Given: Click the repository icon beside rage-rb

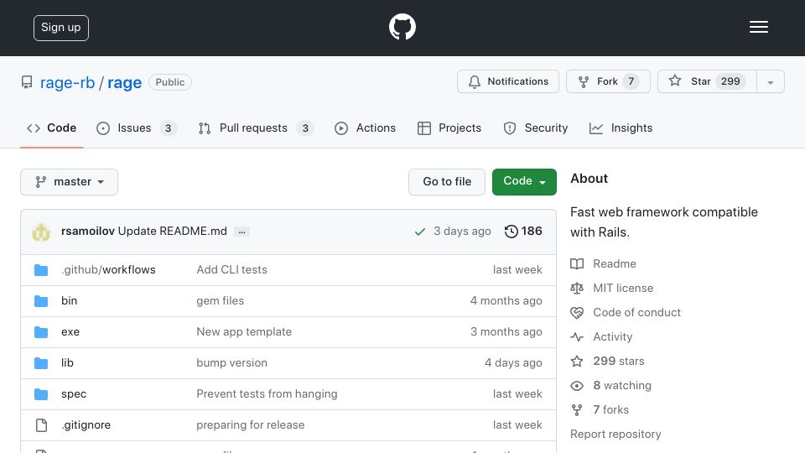Looking at the screenshot, I should click(27, 82).
